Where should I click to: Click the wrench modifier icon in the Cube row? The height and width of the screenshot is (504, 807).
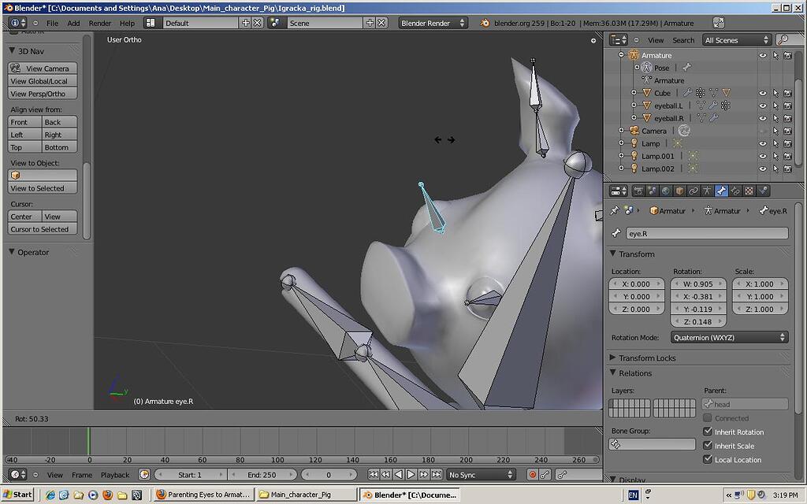coord(687,93)
